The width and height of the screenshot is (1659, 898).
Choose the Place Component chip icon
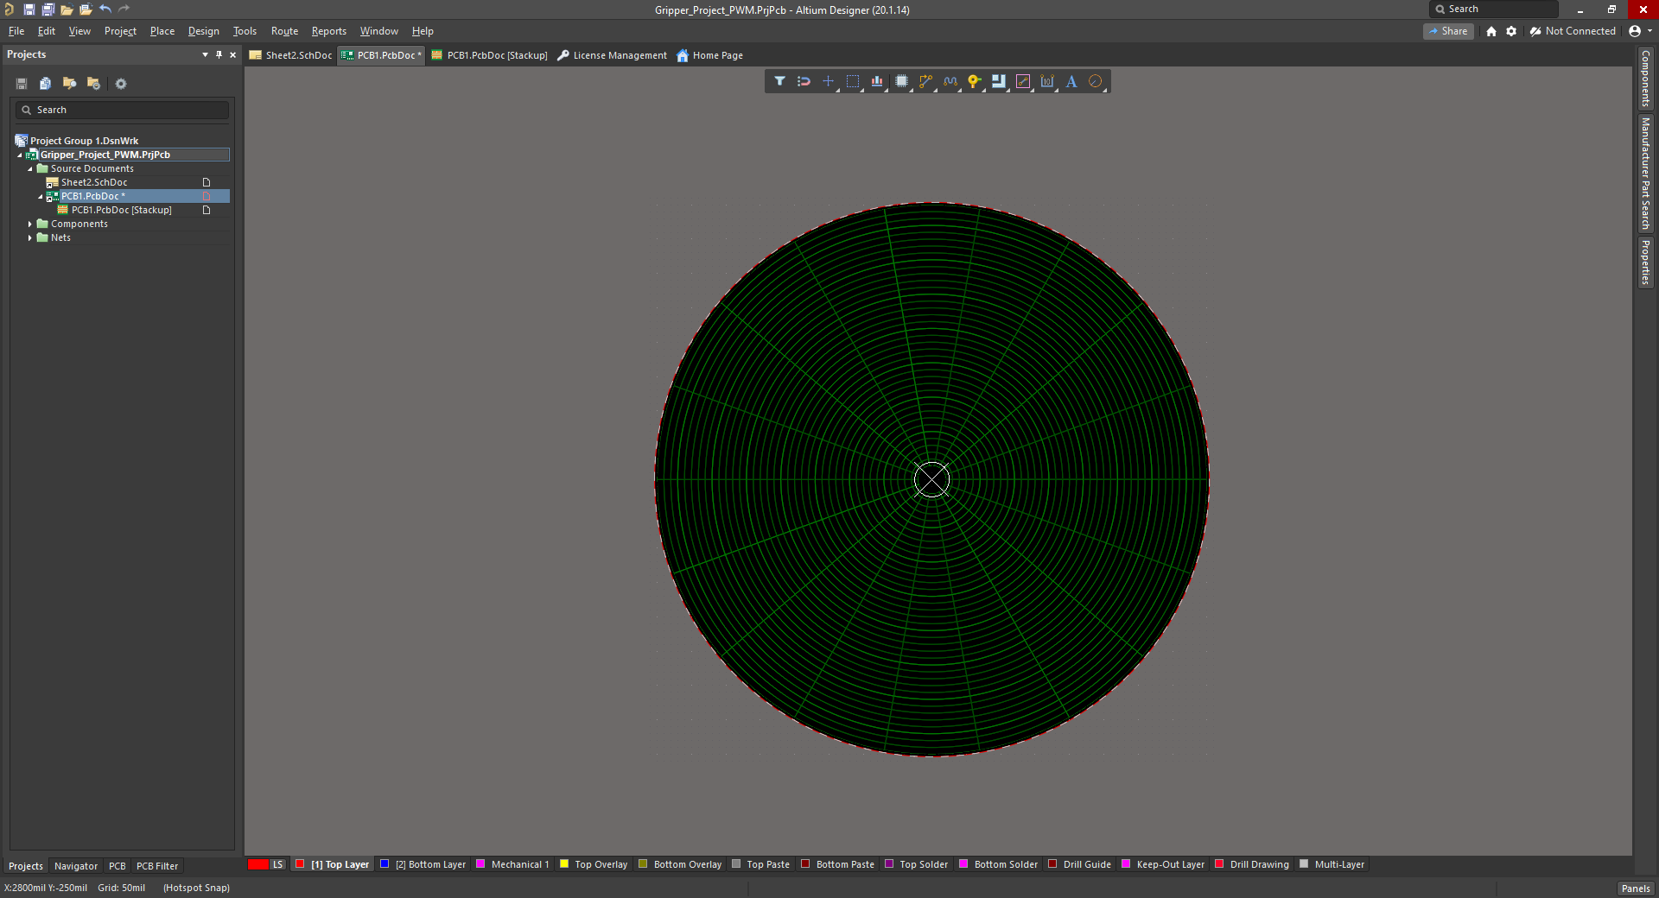pos(901,81)
